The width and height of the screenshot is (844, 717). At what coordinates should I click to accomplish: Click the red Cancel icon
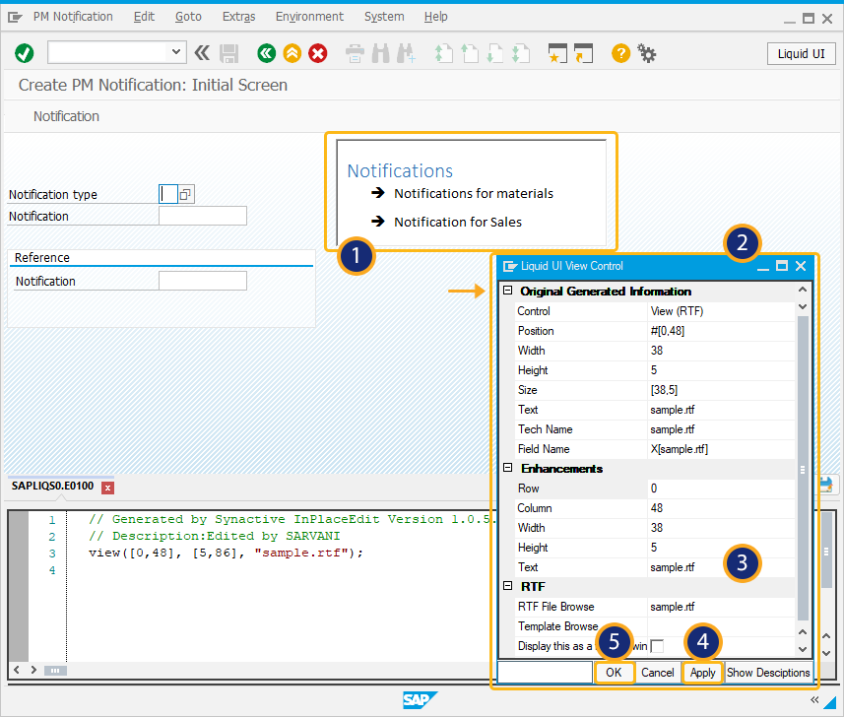[x=318, y=53]
